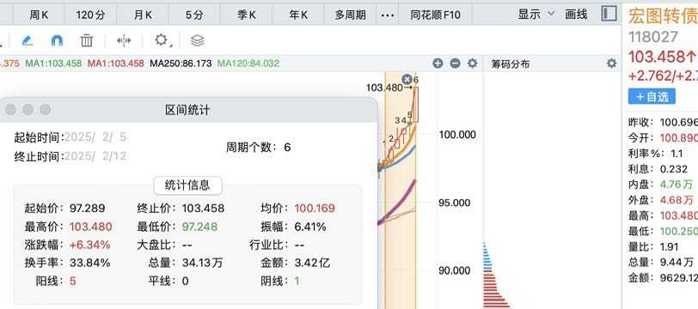This screenshot has width=698, height=309.
Task: Click the 平线 0 count
Action: (185, 281)
